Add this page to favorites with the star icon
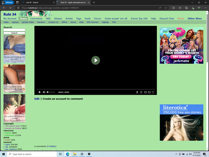This screenshot has height=157, width=209. (166, 8)
